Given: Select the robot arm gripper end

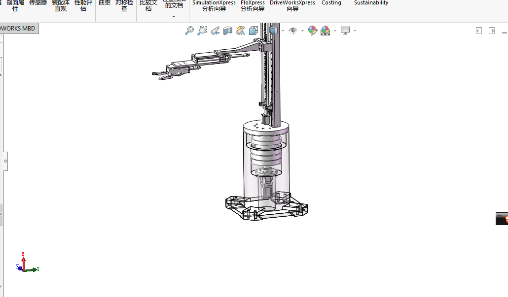Looking at the screenshot, I should (162, 75).
